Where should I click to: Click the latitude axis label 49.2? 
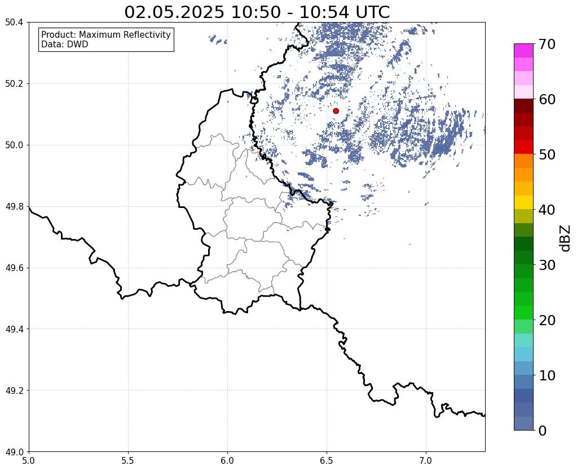[x=14, y=391]
